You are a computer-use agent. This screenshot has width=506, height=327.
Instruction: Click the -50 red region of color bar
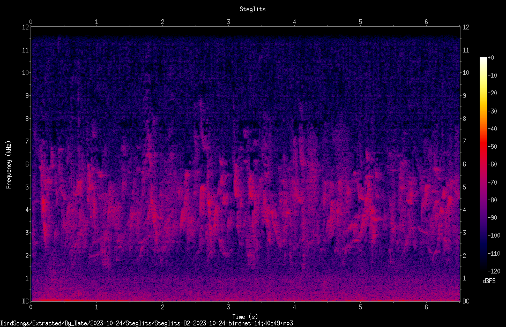483,146
